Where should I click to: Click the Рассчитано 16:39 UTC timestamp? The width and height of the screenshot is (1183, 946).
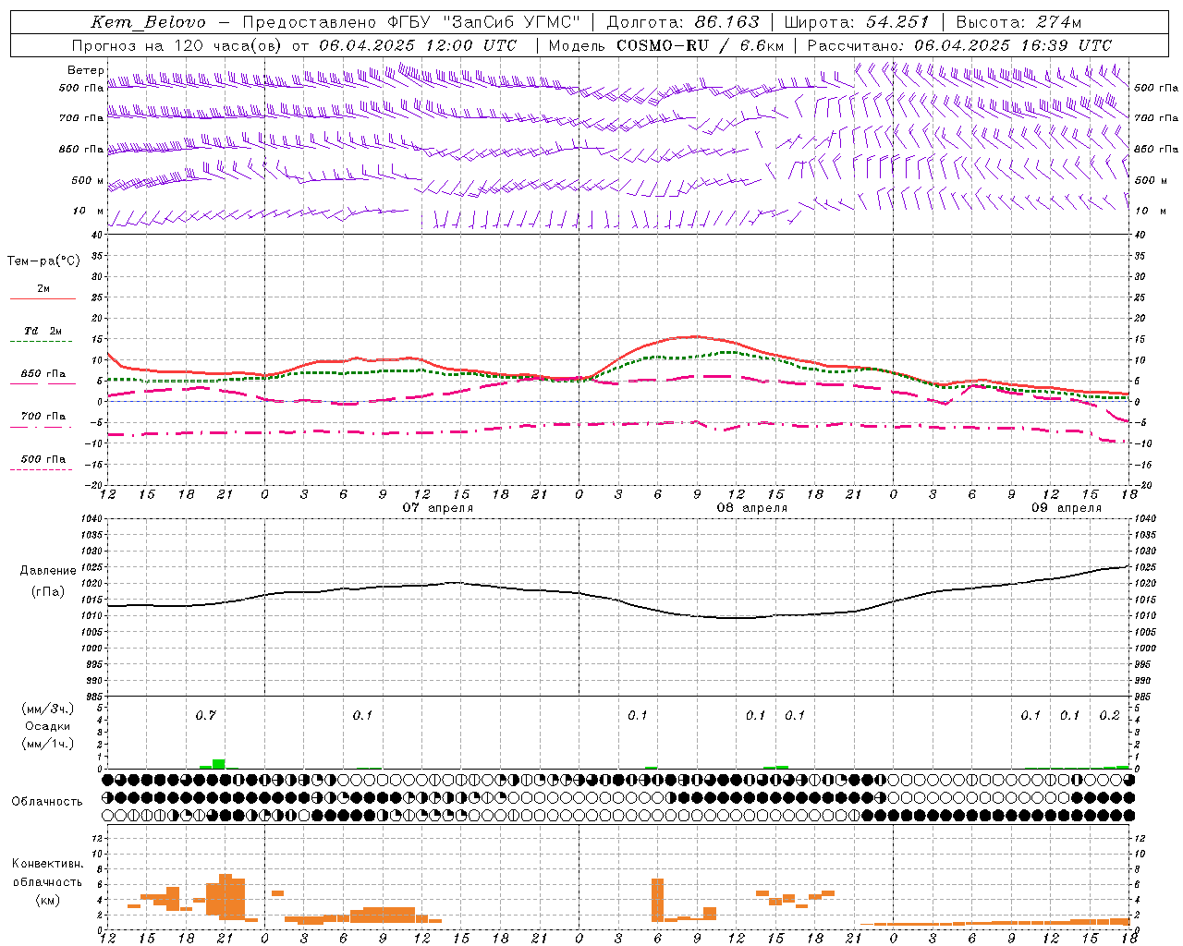click(959, 45)
